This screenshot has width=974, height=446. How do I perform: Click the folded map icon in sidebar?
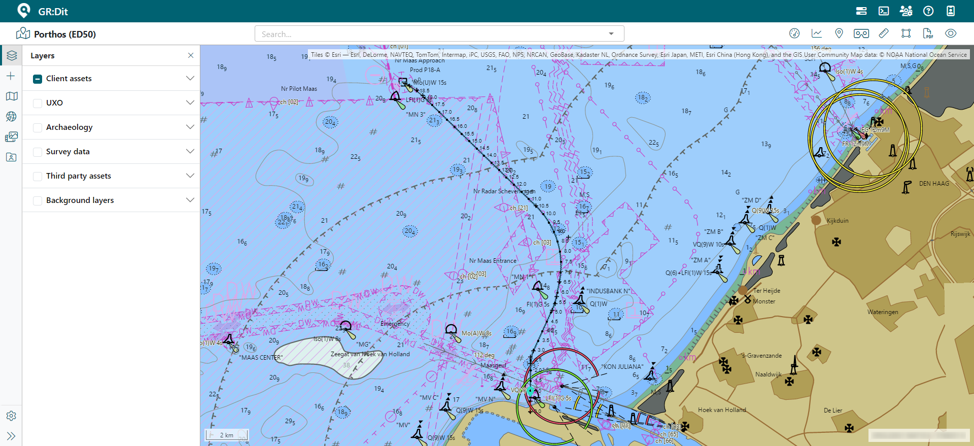tap(11, 96)
